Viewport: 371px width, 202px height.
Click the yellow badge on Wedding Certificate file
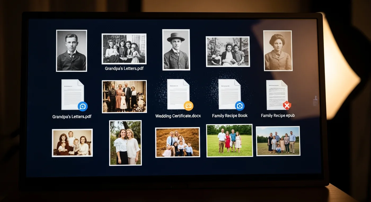(x=188, y=106)
